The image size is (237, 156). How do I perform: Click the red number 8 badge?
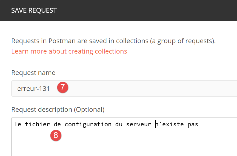point(56,135)
